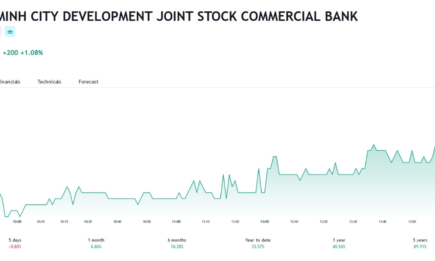Image resolution: width=435 pixels, height=261 pixels.
Task: Click the +200 +1.08% price change text
Action: [23, 53]
